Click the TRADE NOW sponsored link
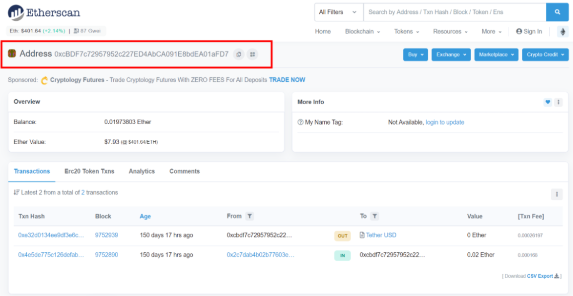This screenshot has height=296, width=573. [287, 80]
